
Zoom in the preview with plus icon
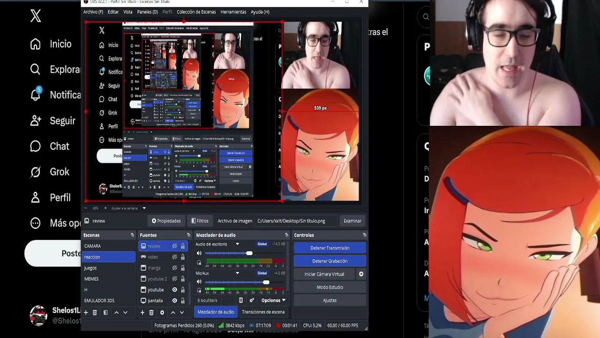pos(105,208)
